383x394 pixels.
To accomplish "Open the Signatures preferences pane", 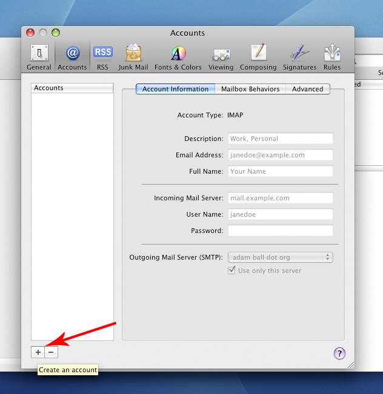I will [299, 57].
